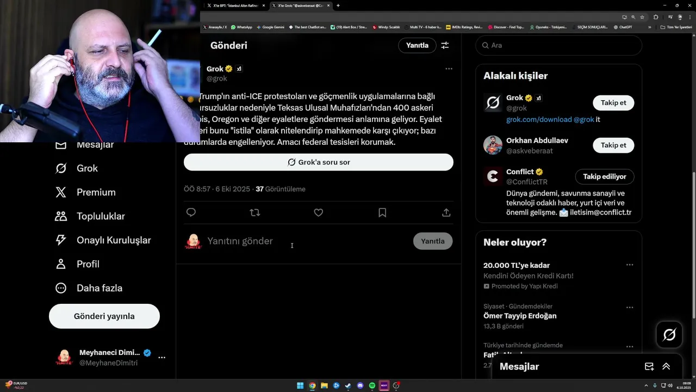The width and height of the screenshot is (696, 392).
Task: Open account options next to Meyhaneci Dimitri
Action: [161, 358]
